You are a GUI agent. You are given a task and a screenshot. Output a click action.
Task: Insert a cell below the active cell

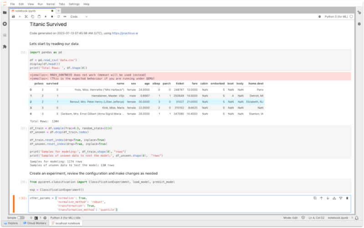(x=341, y=198)
